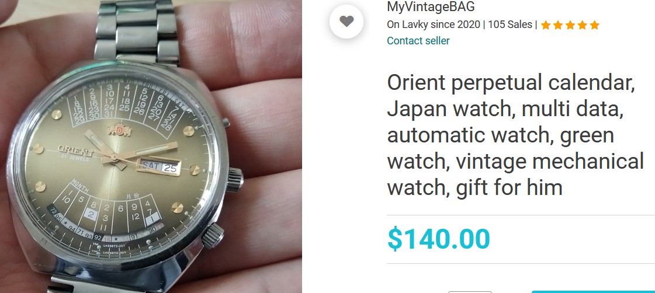Open the Orient watch product photo
Image resolution: width=655 pixels, height=293 pixels.
click(x=151, y=146)
